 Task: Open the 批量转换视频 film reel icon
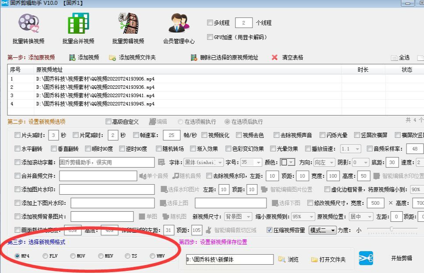point(29,23)
